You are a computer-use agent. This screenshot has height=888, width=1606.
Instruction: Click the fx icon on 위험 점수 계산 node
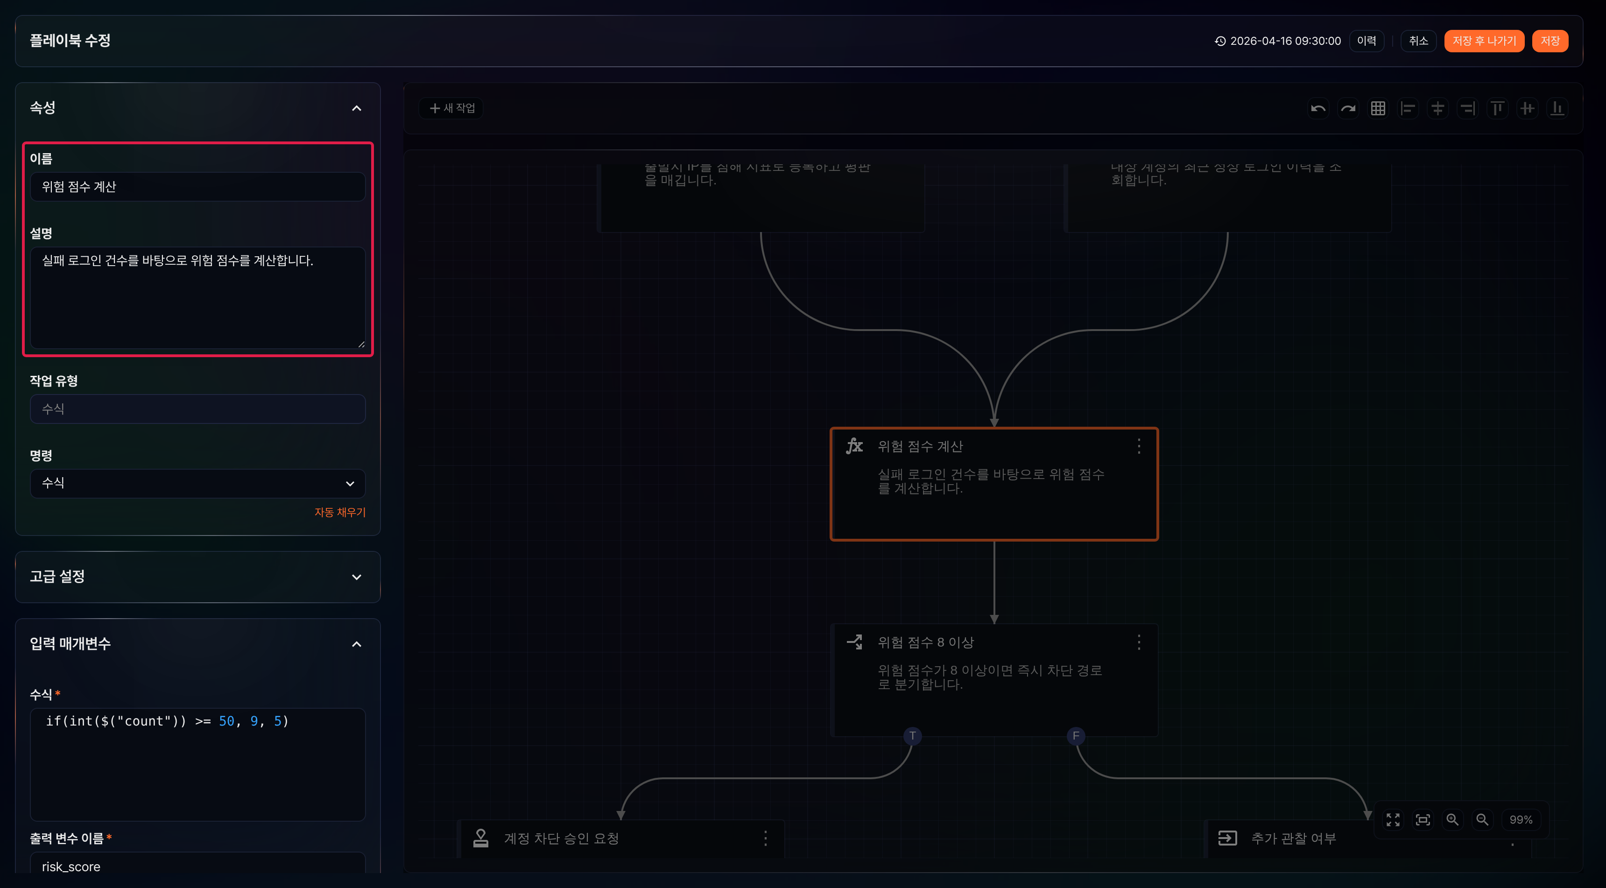click(x=855, y=446)
